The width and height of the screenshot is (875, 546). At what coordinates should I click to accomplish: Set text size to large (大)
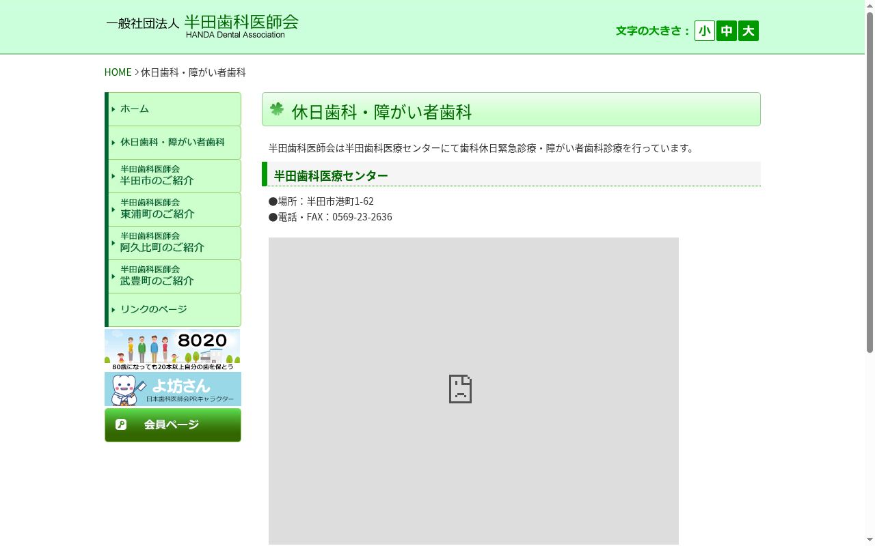pos(749,31)
